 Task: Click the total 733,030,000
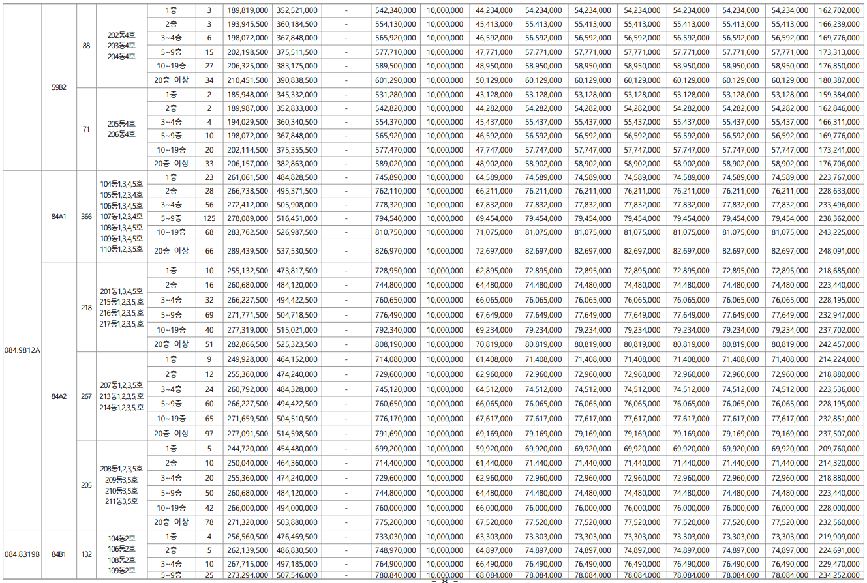click(x=396, y=537)
